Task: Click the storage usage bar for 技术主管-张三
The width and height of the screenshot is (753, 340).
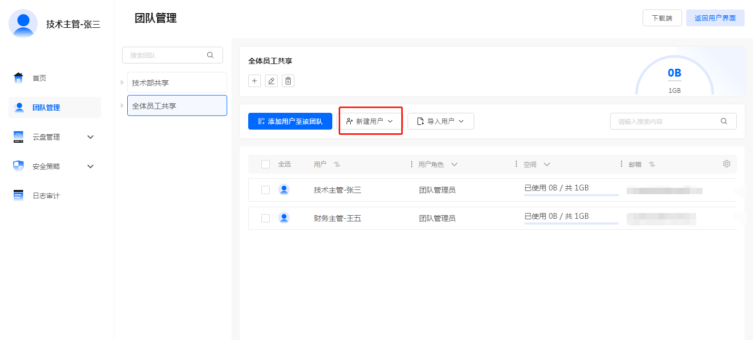Action: click(571, 195)
